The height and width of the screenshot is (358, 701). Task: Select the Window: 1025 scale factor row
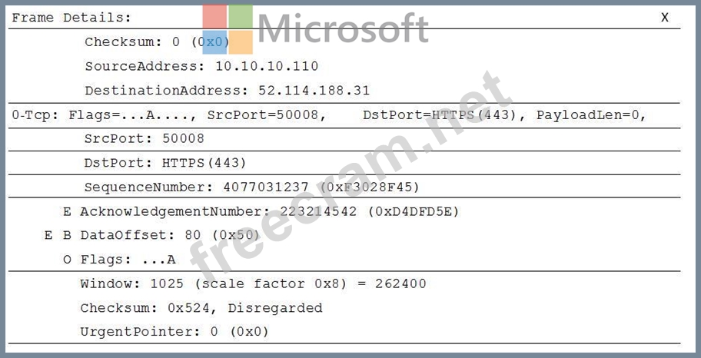(253, 283)
